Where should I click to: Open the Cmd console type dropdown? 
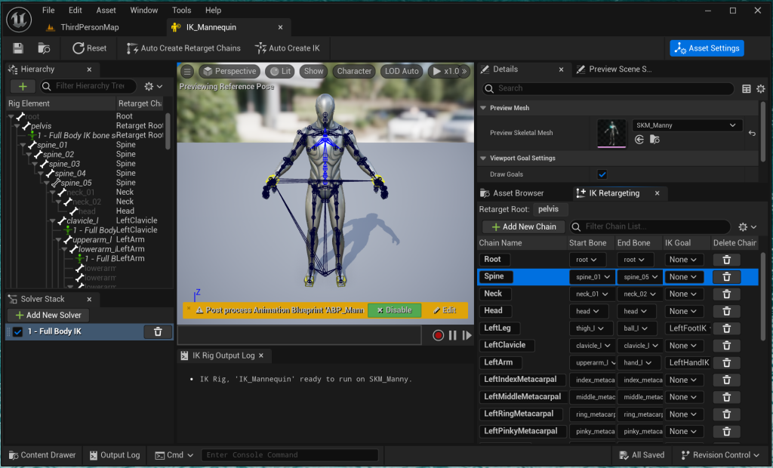coord(174,455)
